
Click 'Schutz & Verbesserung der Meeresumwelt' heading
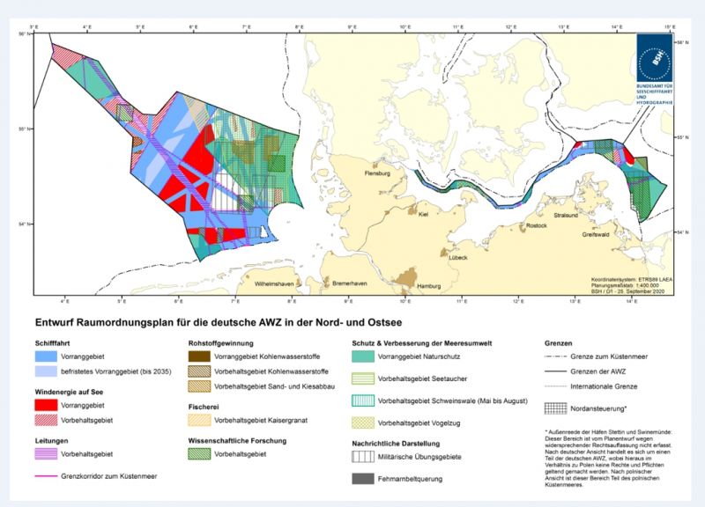click(x=422, y=343)
